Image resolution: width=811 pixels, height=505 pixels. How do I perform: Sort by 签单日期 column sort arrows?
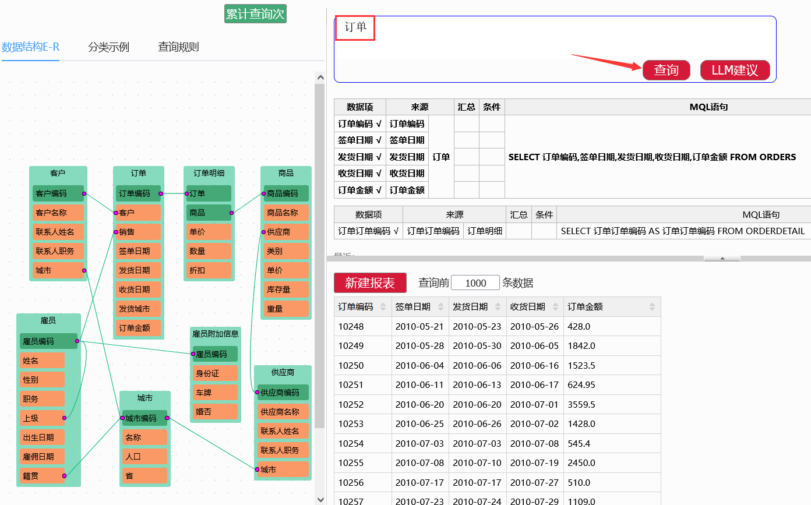[x=440, y=307]
